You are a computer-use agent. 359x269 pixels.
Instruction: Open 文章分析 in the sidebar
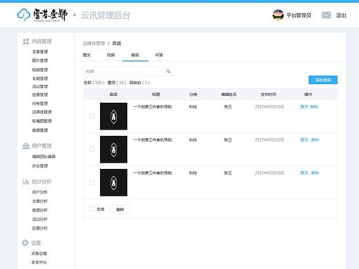pos(40,201)
